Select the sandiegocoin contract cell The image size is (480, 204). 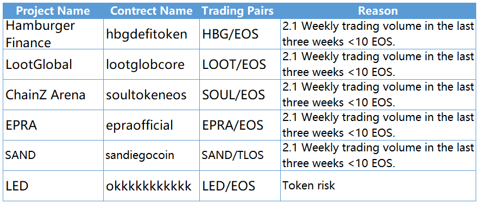point(151,155)
